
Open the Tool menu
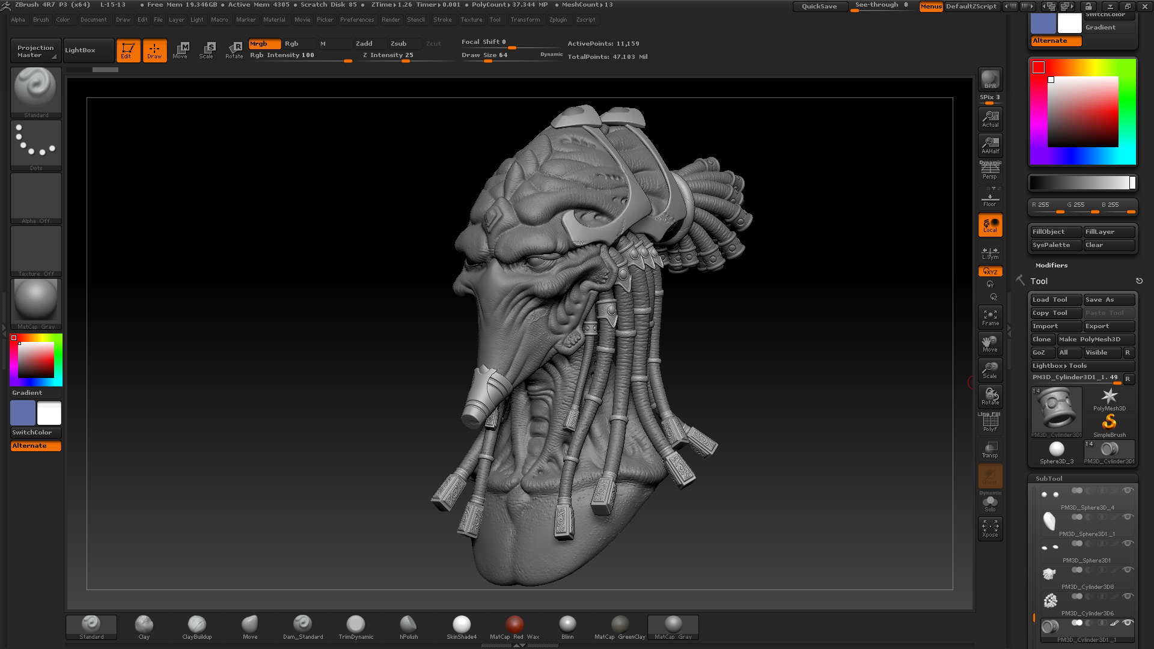pyautogui.click(x=495, y=20)
